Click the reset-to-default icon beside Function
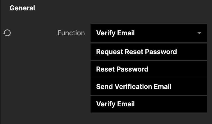Viewport: 212px width, 124px height. coord(7,33)
